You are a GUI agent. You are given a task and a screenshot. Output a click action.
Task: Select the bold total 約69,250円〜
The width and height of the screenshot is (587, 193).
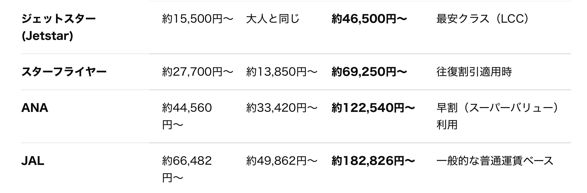[x=369, y=72]
